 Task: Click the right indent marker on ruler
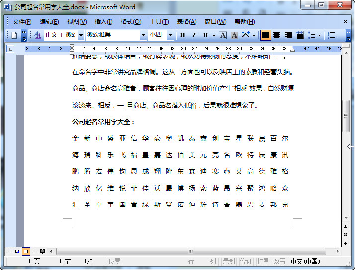[292, 50]
